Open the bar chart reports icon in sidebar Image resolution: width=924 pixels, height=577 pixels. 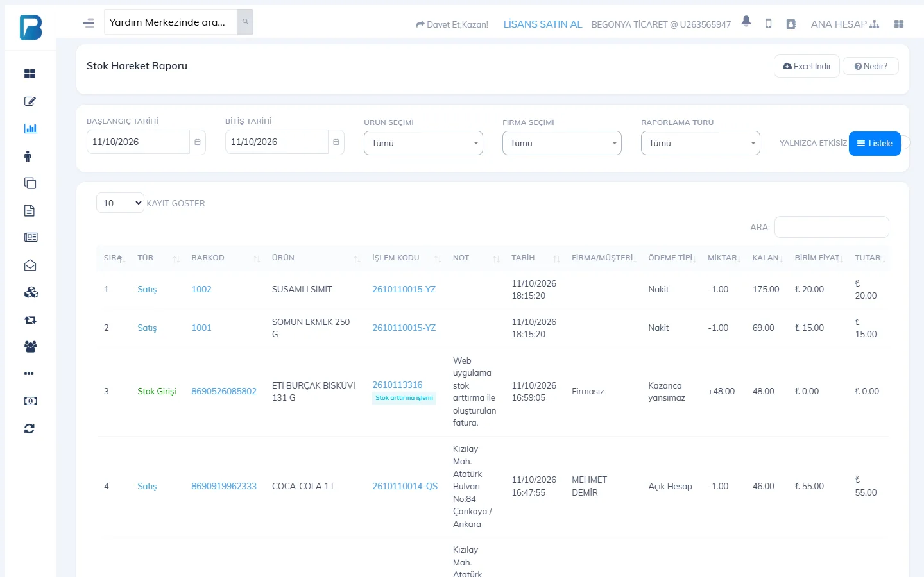(x=30, y=128)
